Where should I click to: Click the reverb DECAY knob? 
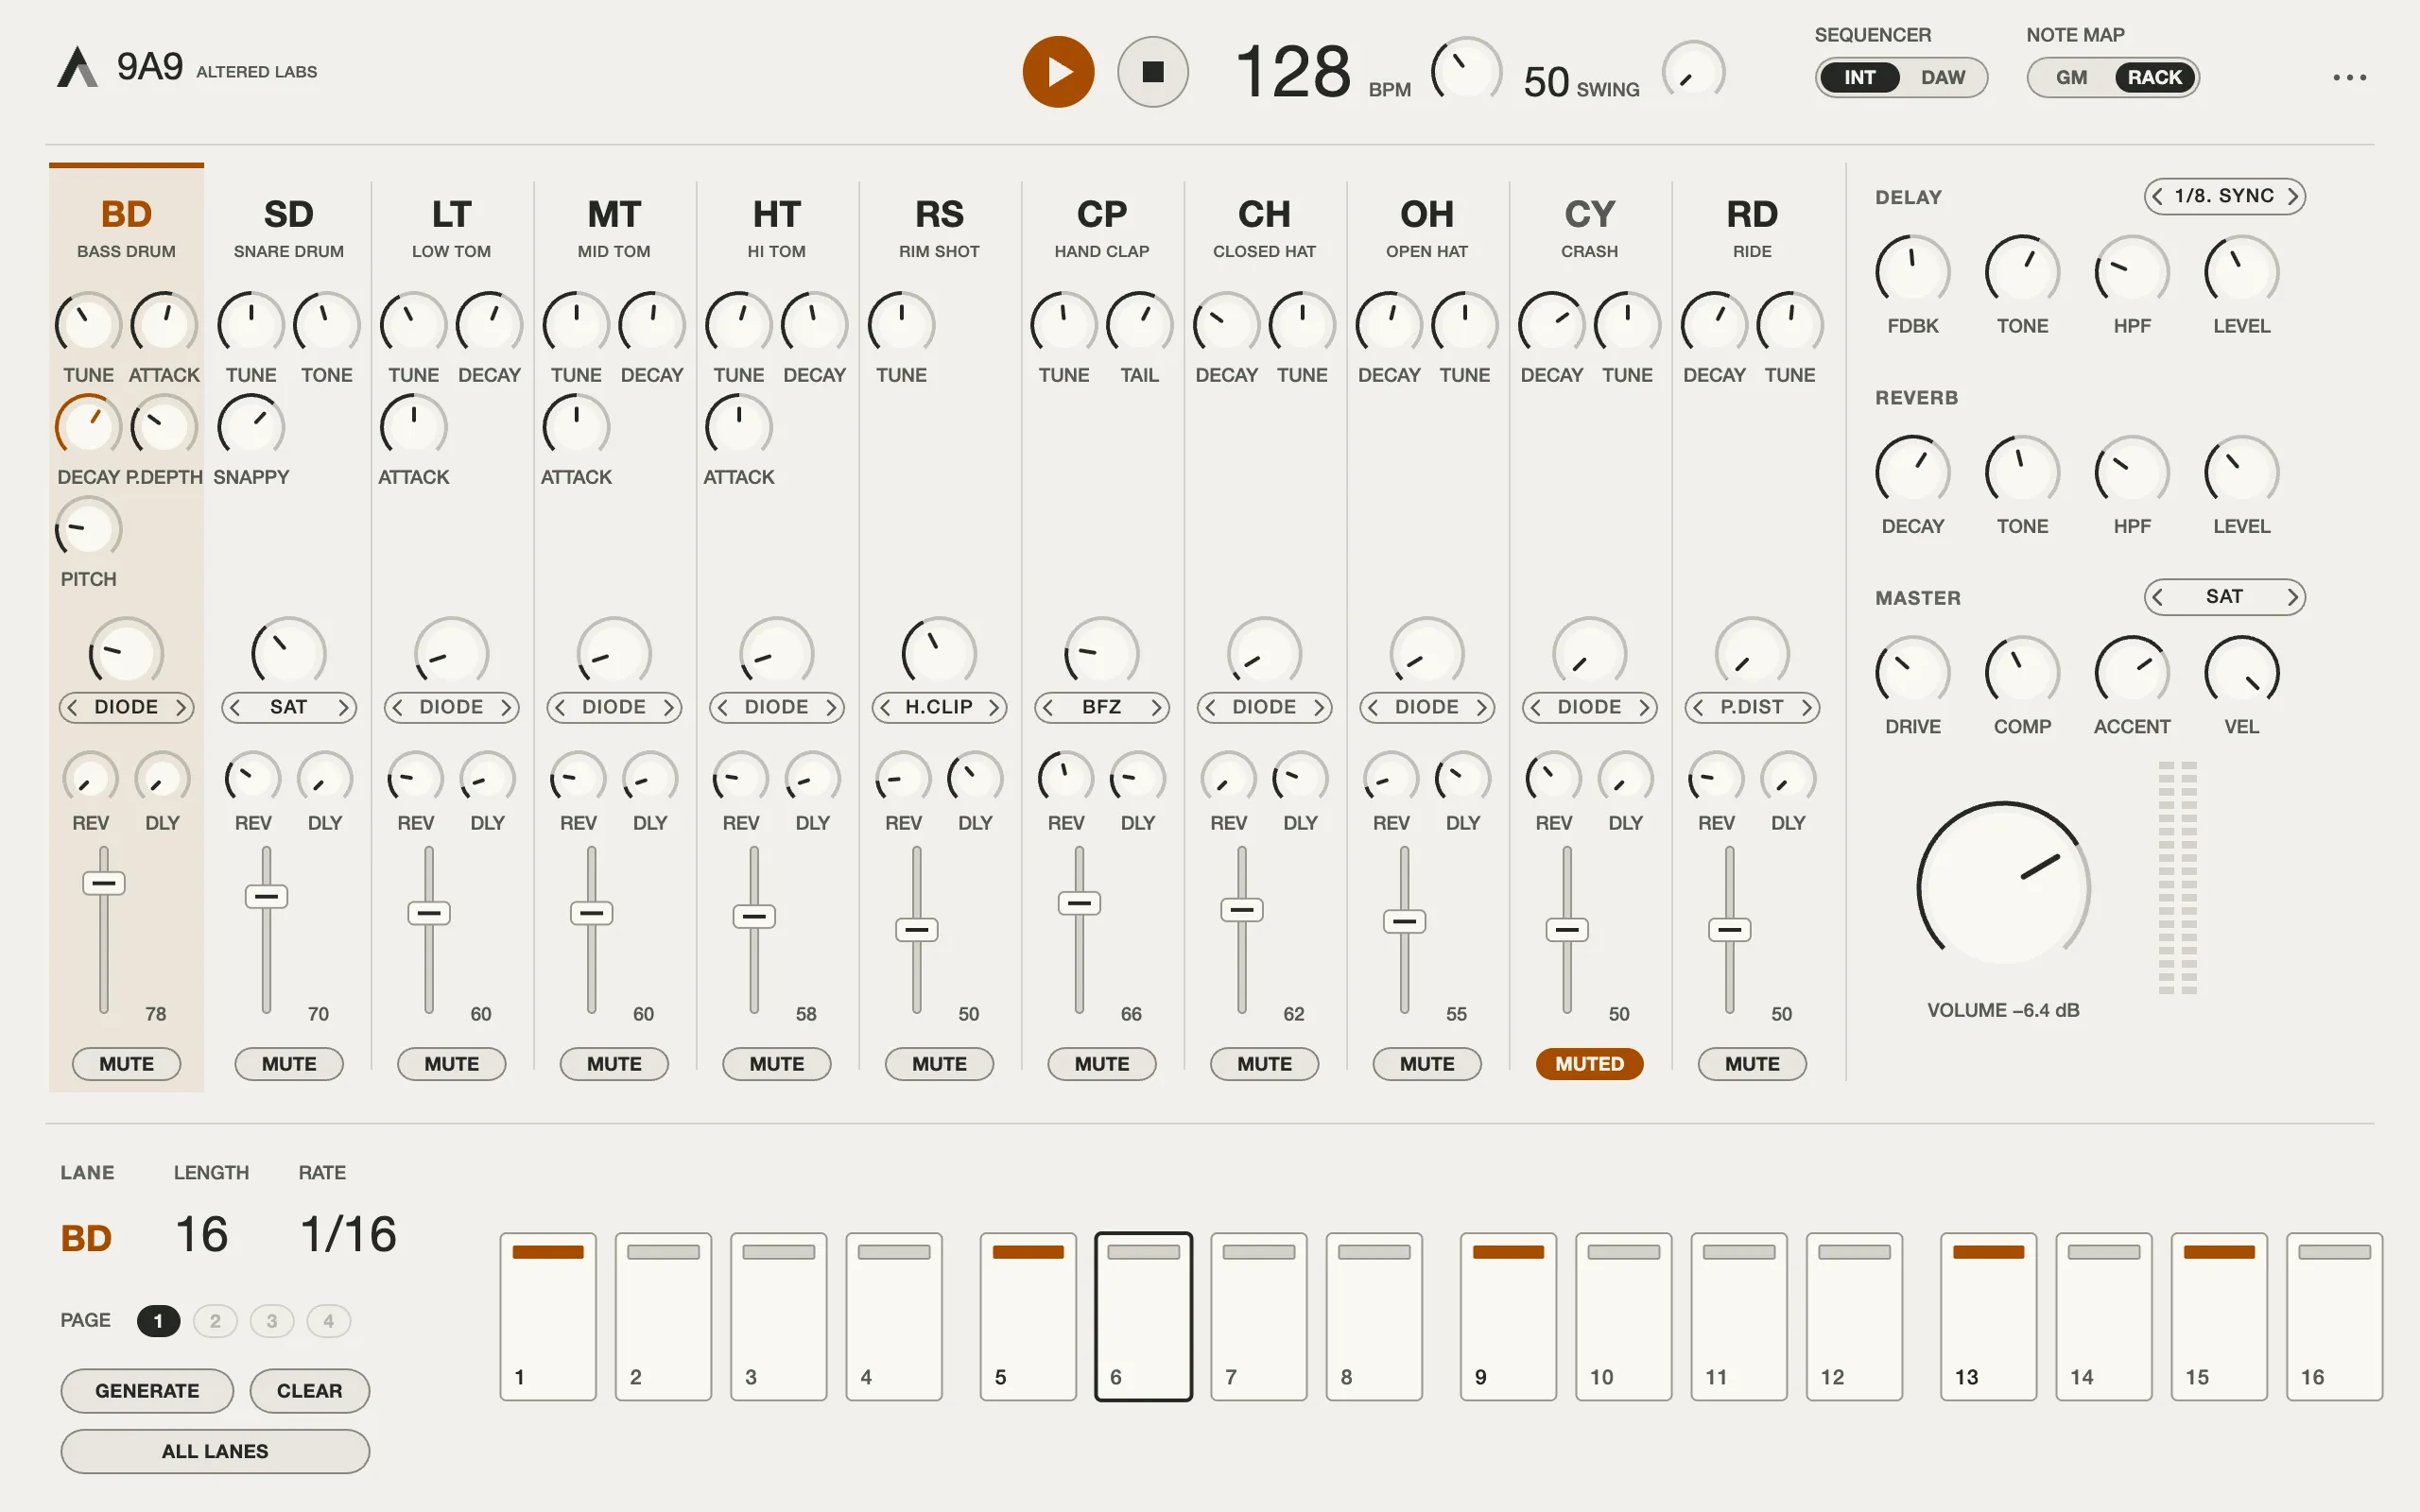[1912, 471]
